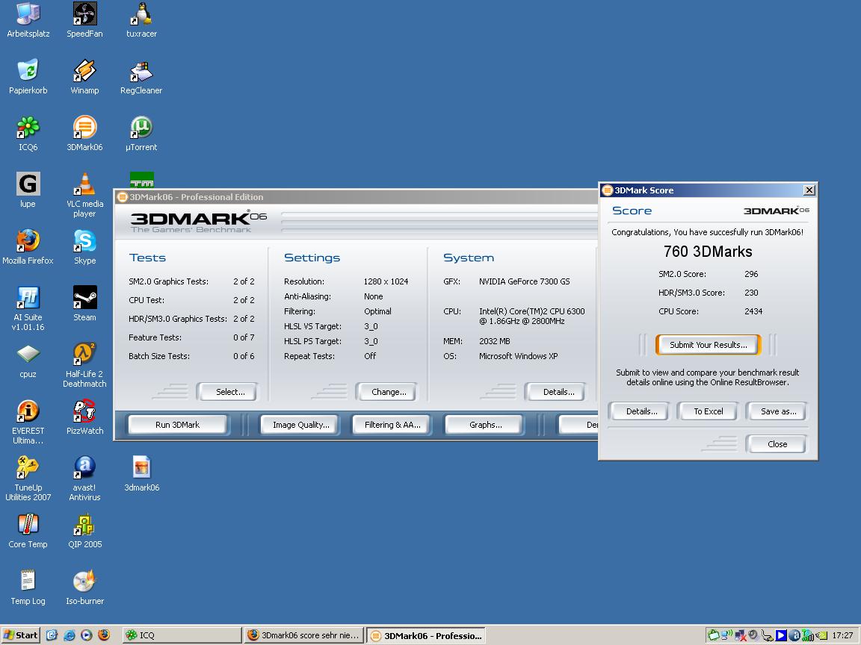This screenshot has height=645, width=861.
Task: Click the Run 3DMark button
Action: [x=177, y=425]
